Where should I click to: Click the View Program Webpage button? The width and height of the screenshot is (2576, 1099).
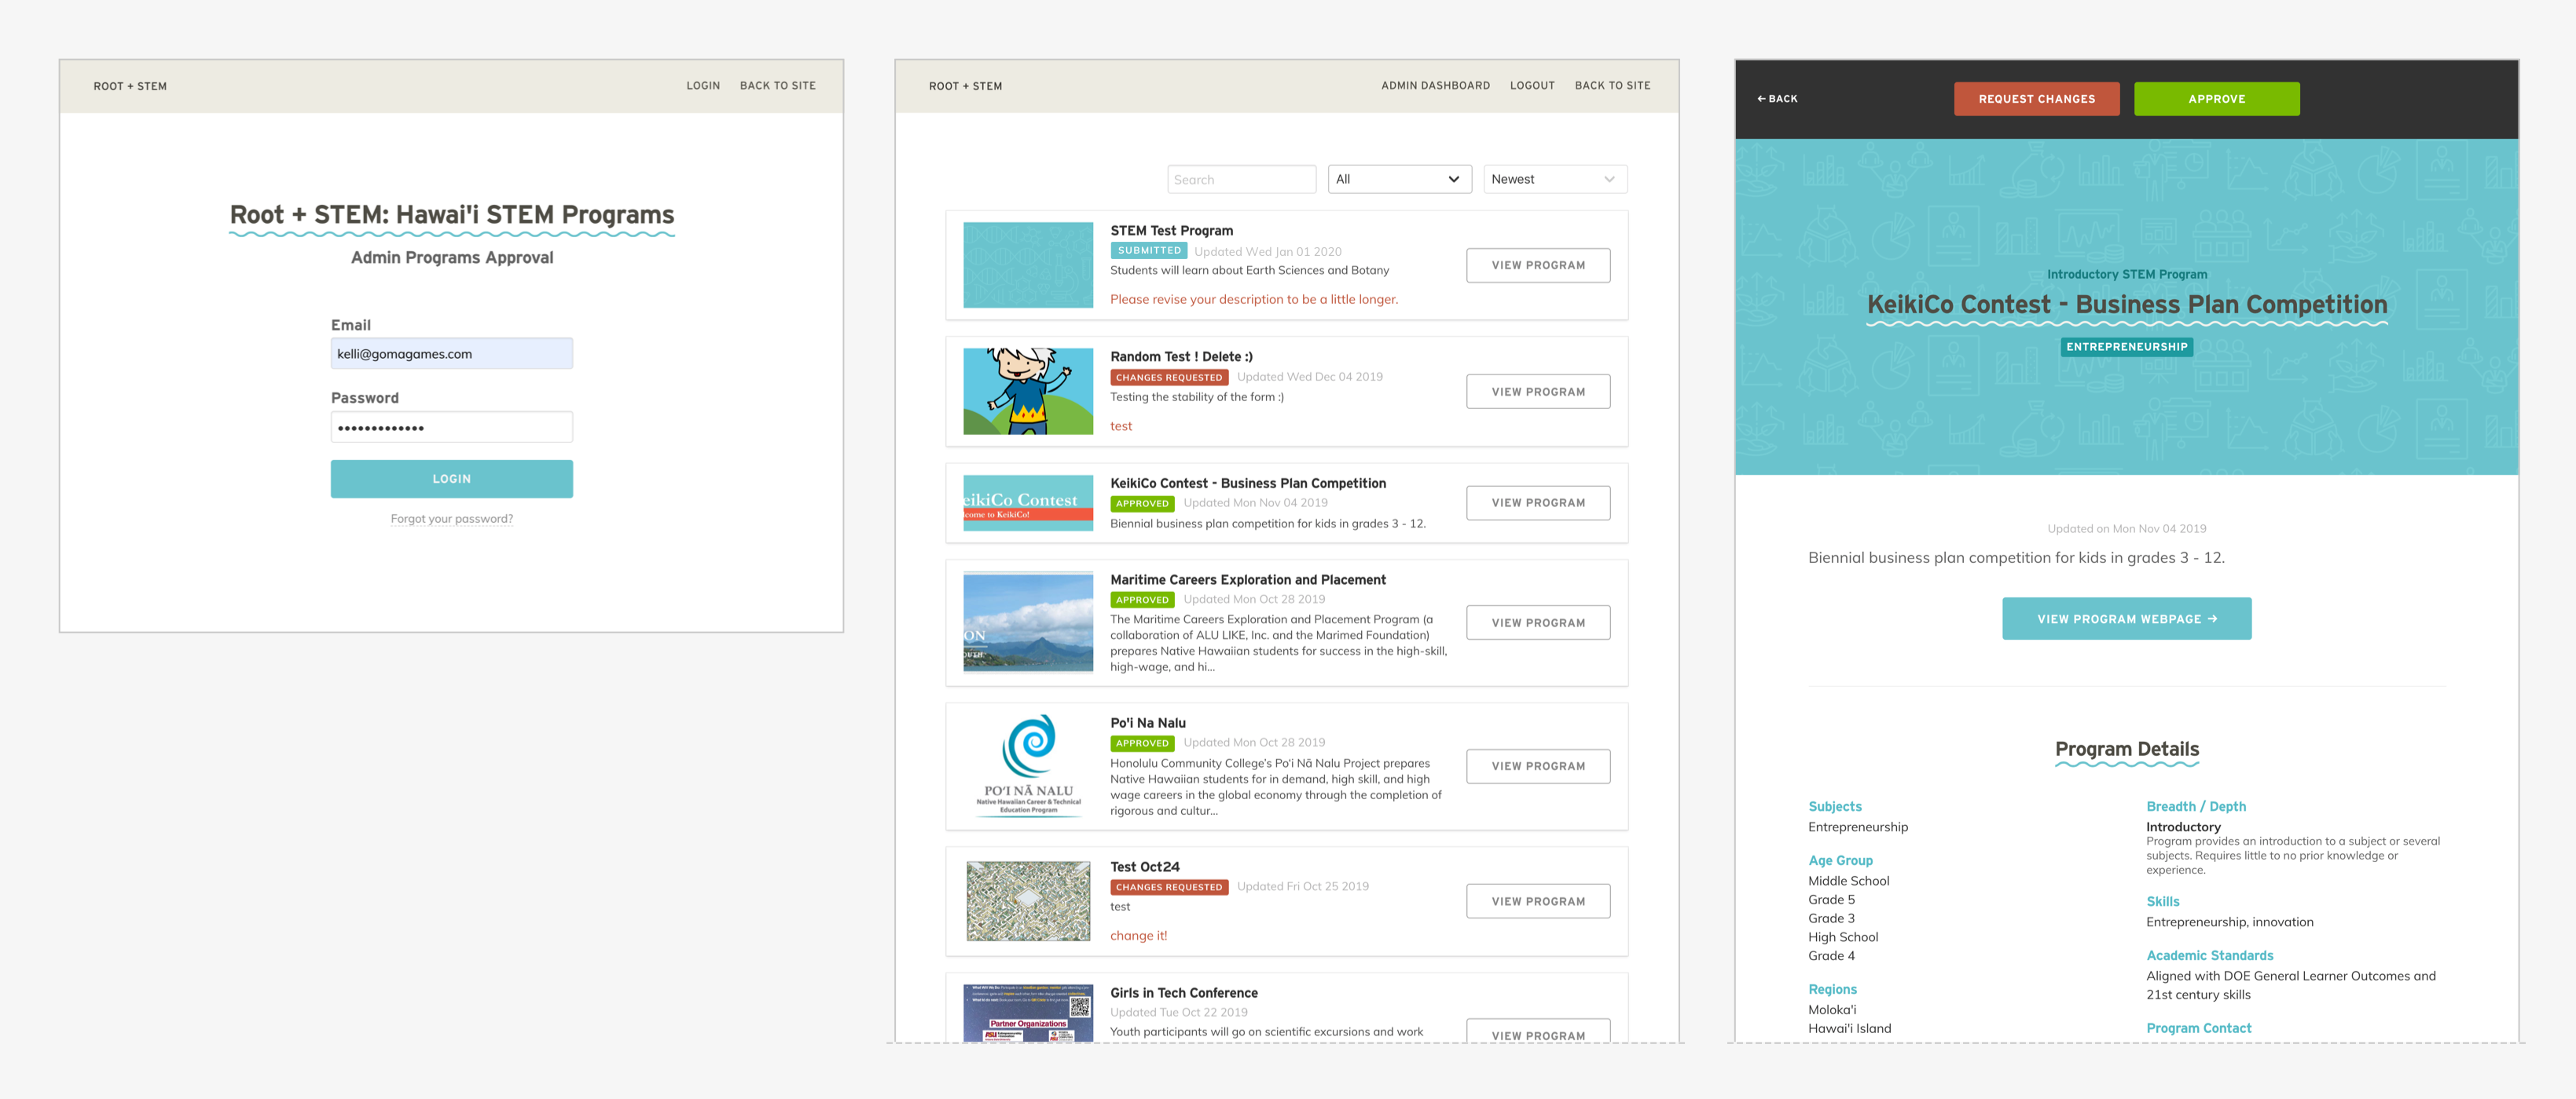[2126, 619]
